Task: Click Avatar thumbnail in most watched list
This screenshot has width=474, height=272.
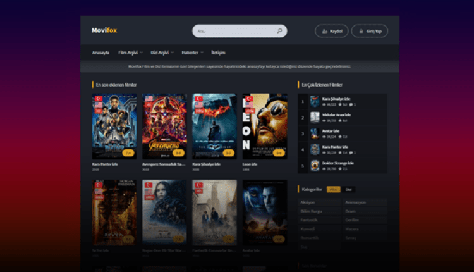Action: click(x=315, y=133)
